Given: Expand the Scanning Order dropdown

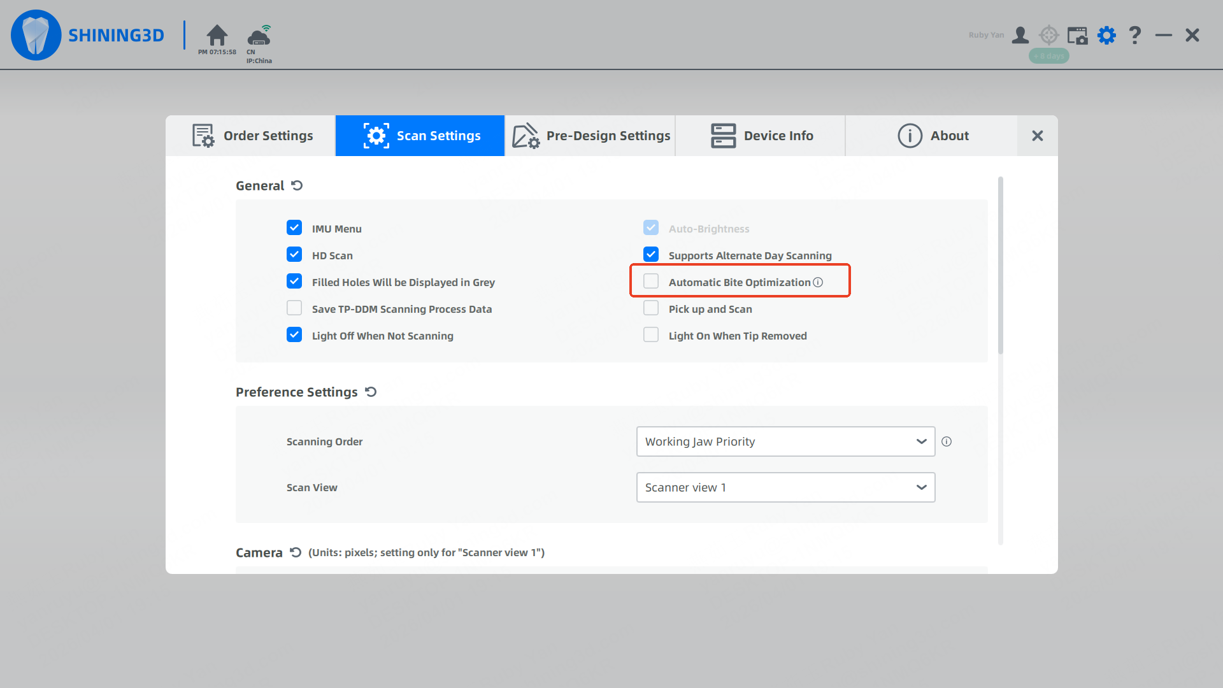Looking at the screenshot, I should click(785, 441).
